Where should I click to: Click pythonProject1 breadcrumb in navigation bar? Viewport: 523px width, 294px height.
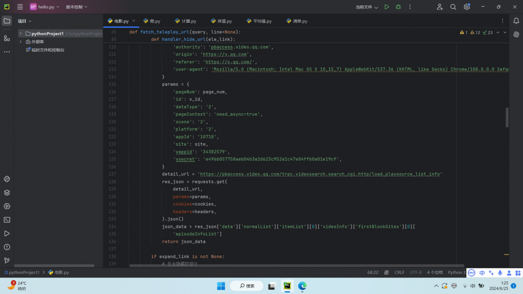pos(21,273)
